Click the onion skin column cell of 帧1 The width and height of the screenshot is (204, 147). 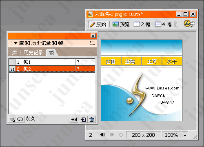tap(12, 62)
